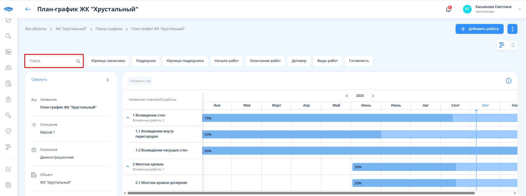Go to next year after 2025
526x196 pixels.
pos(373,96)
